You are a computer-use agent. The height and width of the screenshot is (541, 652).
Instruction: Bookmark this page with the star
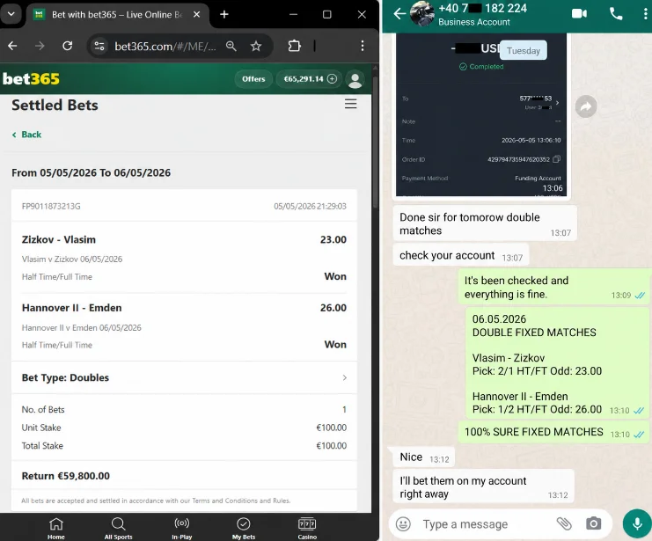(x=256, y=46)
